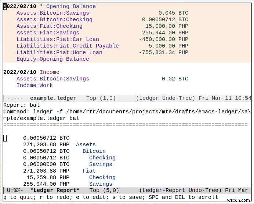Click 'Savings' under Fiat in the report

pos(101,184)
